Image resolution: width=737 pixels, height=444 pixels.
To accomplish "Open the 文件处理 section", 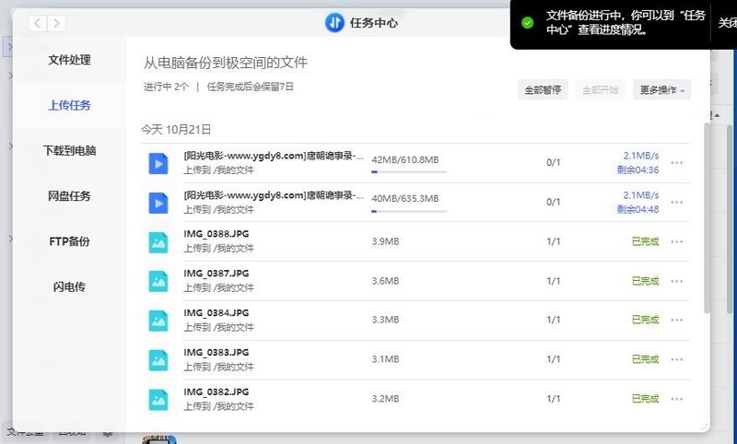I will click(x=70, y=60).
